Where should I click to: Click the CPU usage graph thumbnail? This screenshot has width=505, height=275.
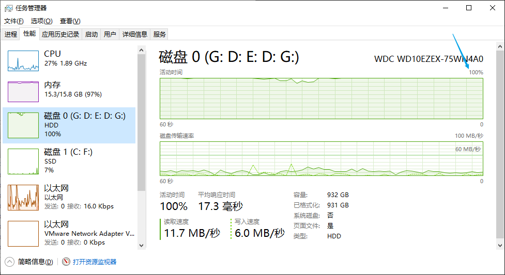(23, 61)
